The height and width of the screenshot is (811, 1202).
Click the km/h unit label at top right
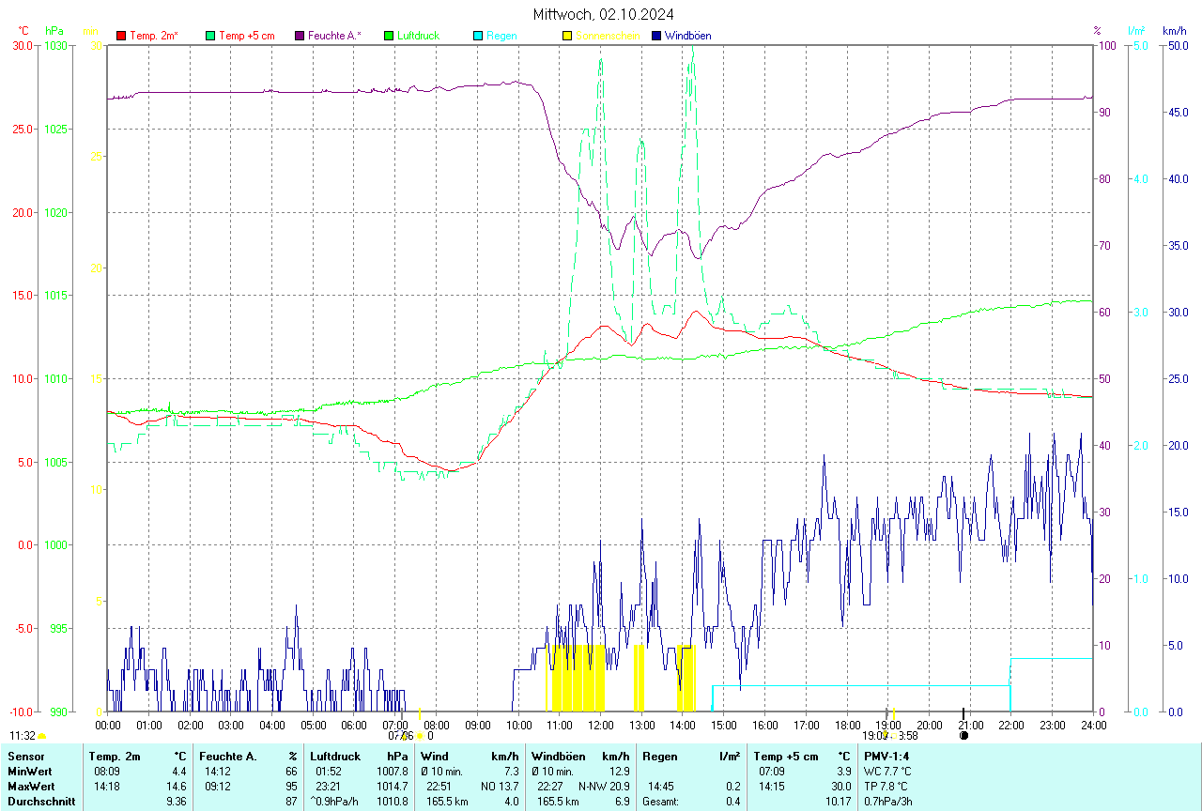[x=1174, y=31]
